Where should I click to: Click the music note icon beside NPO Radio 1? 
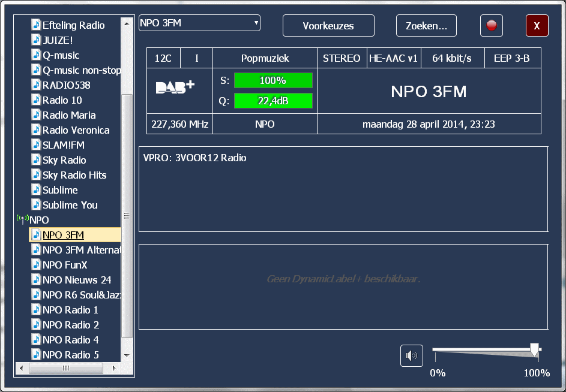point(36,310)
